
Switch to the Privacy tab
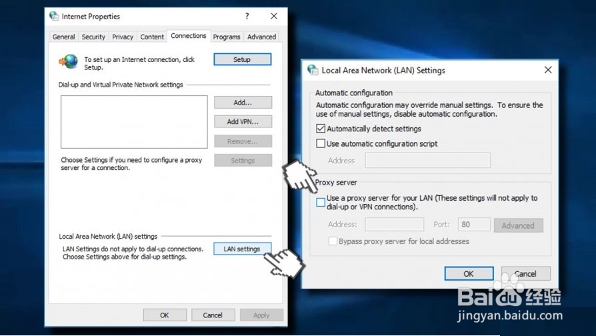click(123, 37)
